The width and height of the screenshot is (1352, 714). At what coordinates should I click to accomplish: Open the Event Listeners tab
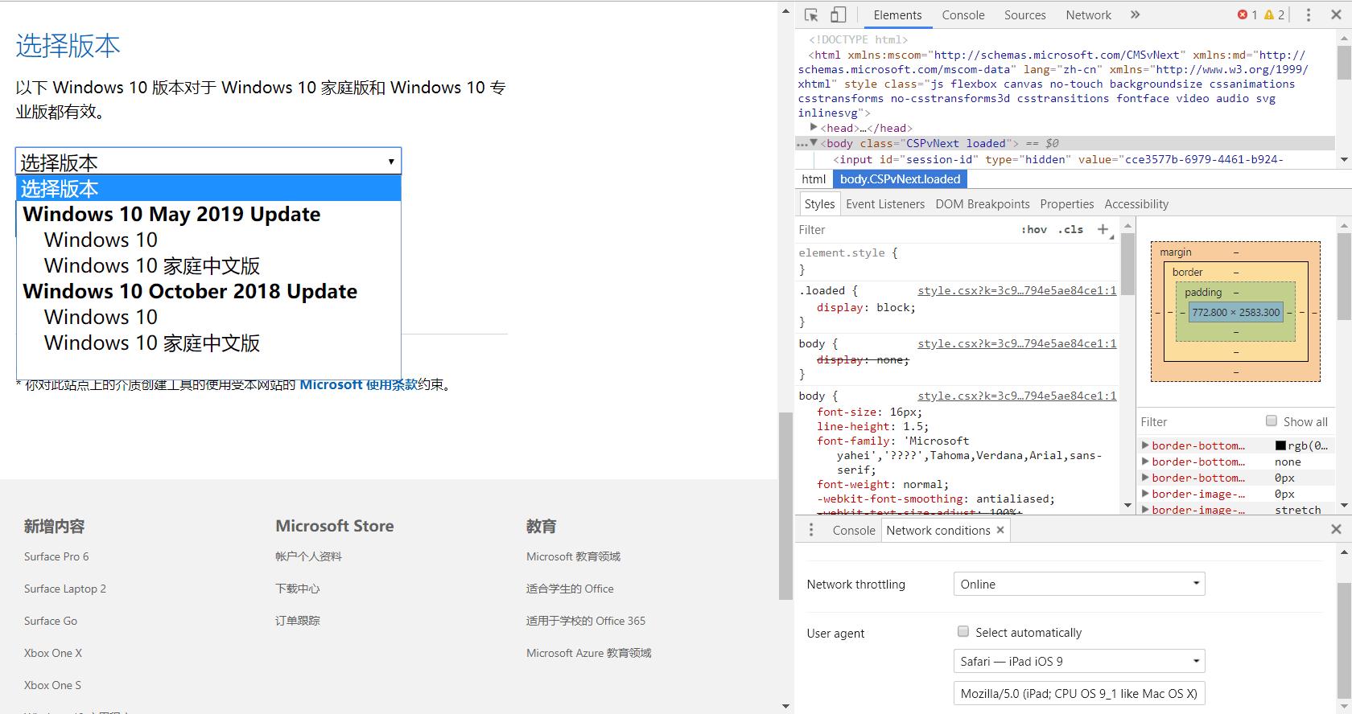tap(885, 203)
